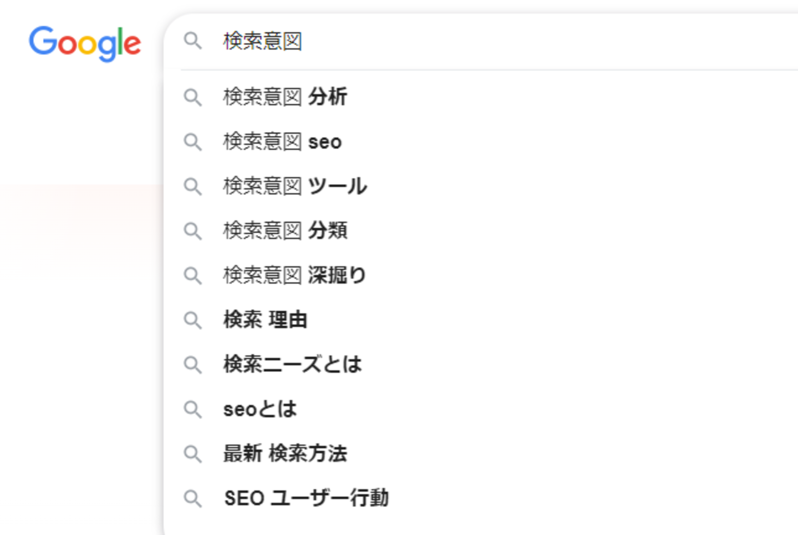Viewport: 798px width, 535px height.
Task: Select the suggestion 検索意図 深掘り
Action: click(294, 275)
